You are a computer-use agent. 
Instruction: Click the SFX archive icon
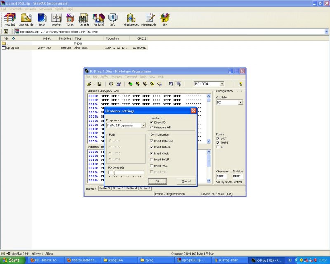165,19
